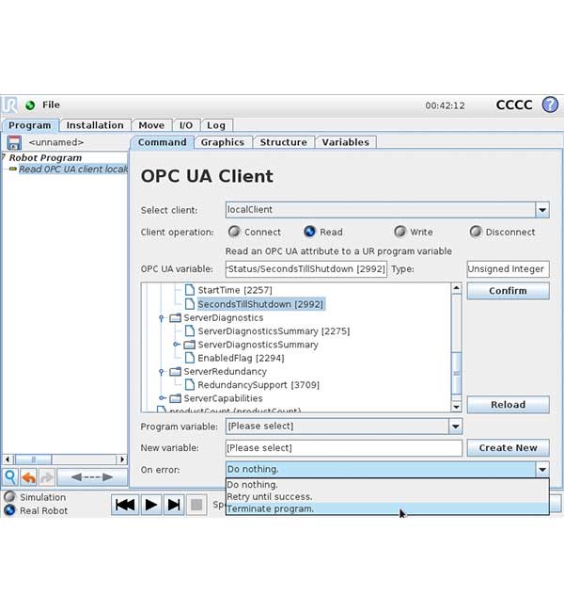Click the UR logo icon
This screenshot has width=564, height=612.
(x=9, y=105)
